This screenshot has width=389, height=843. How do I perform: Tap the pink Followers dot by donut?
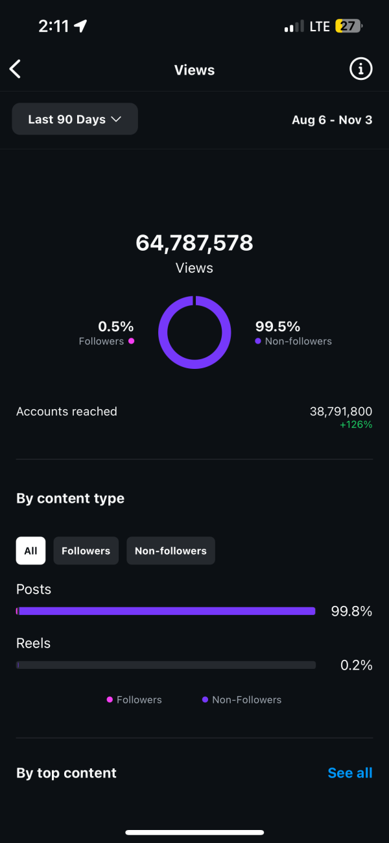coord(132,341)
